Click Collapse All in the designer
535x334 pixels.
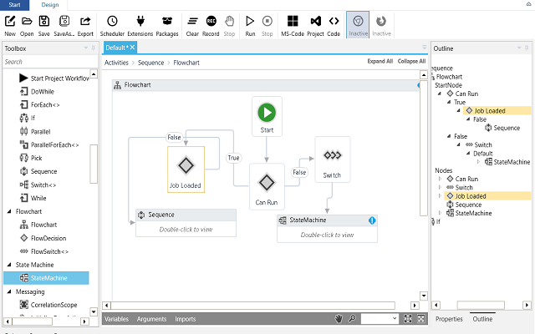pos(410,61)
